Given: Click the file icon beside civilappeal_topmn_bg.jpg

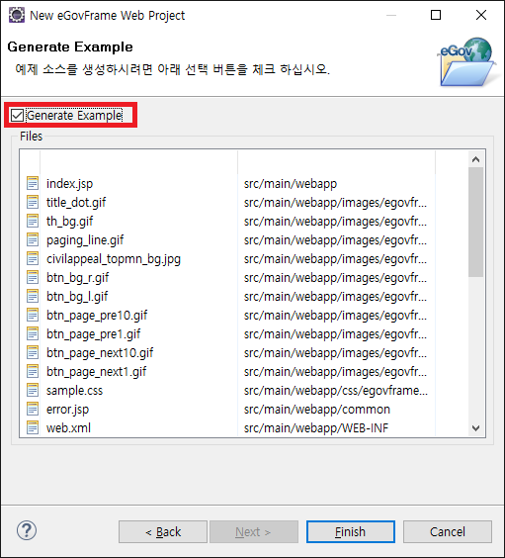Looking at the screenshot, I should 33,258.
